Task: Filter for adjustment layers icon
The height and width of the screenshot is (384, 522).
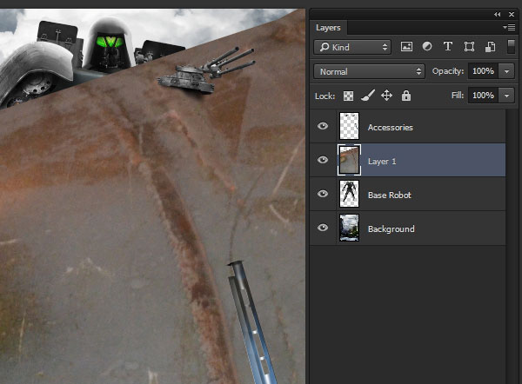Action: point(427,46)
